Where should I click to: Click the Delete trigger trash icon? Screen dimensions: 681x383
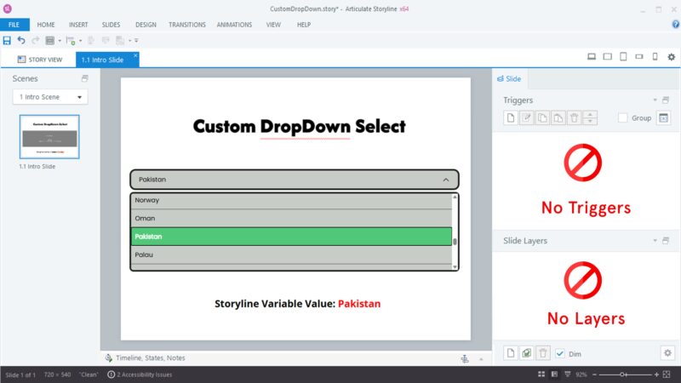[x=574, y=117]
